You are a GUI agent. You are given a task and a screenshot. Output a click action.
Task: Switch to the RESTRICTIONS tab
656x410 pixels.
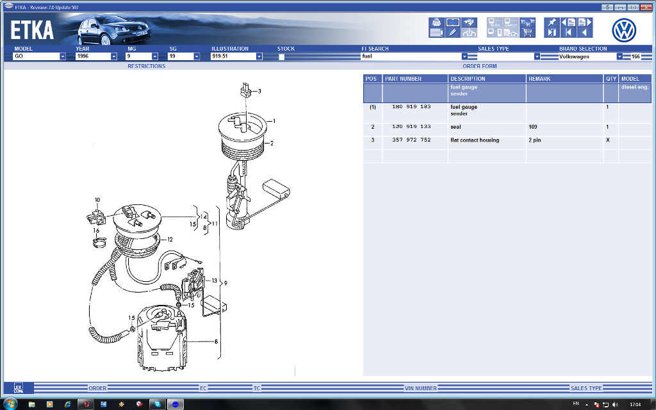point(146,66)
